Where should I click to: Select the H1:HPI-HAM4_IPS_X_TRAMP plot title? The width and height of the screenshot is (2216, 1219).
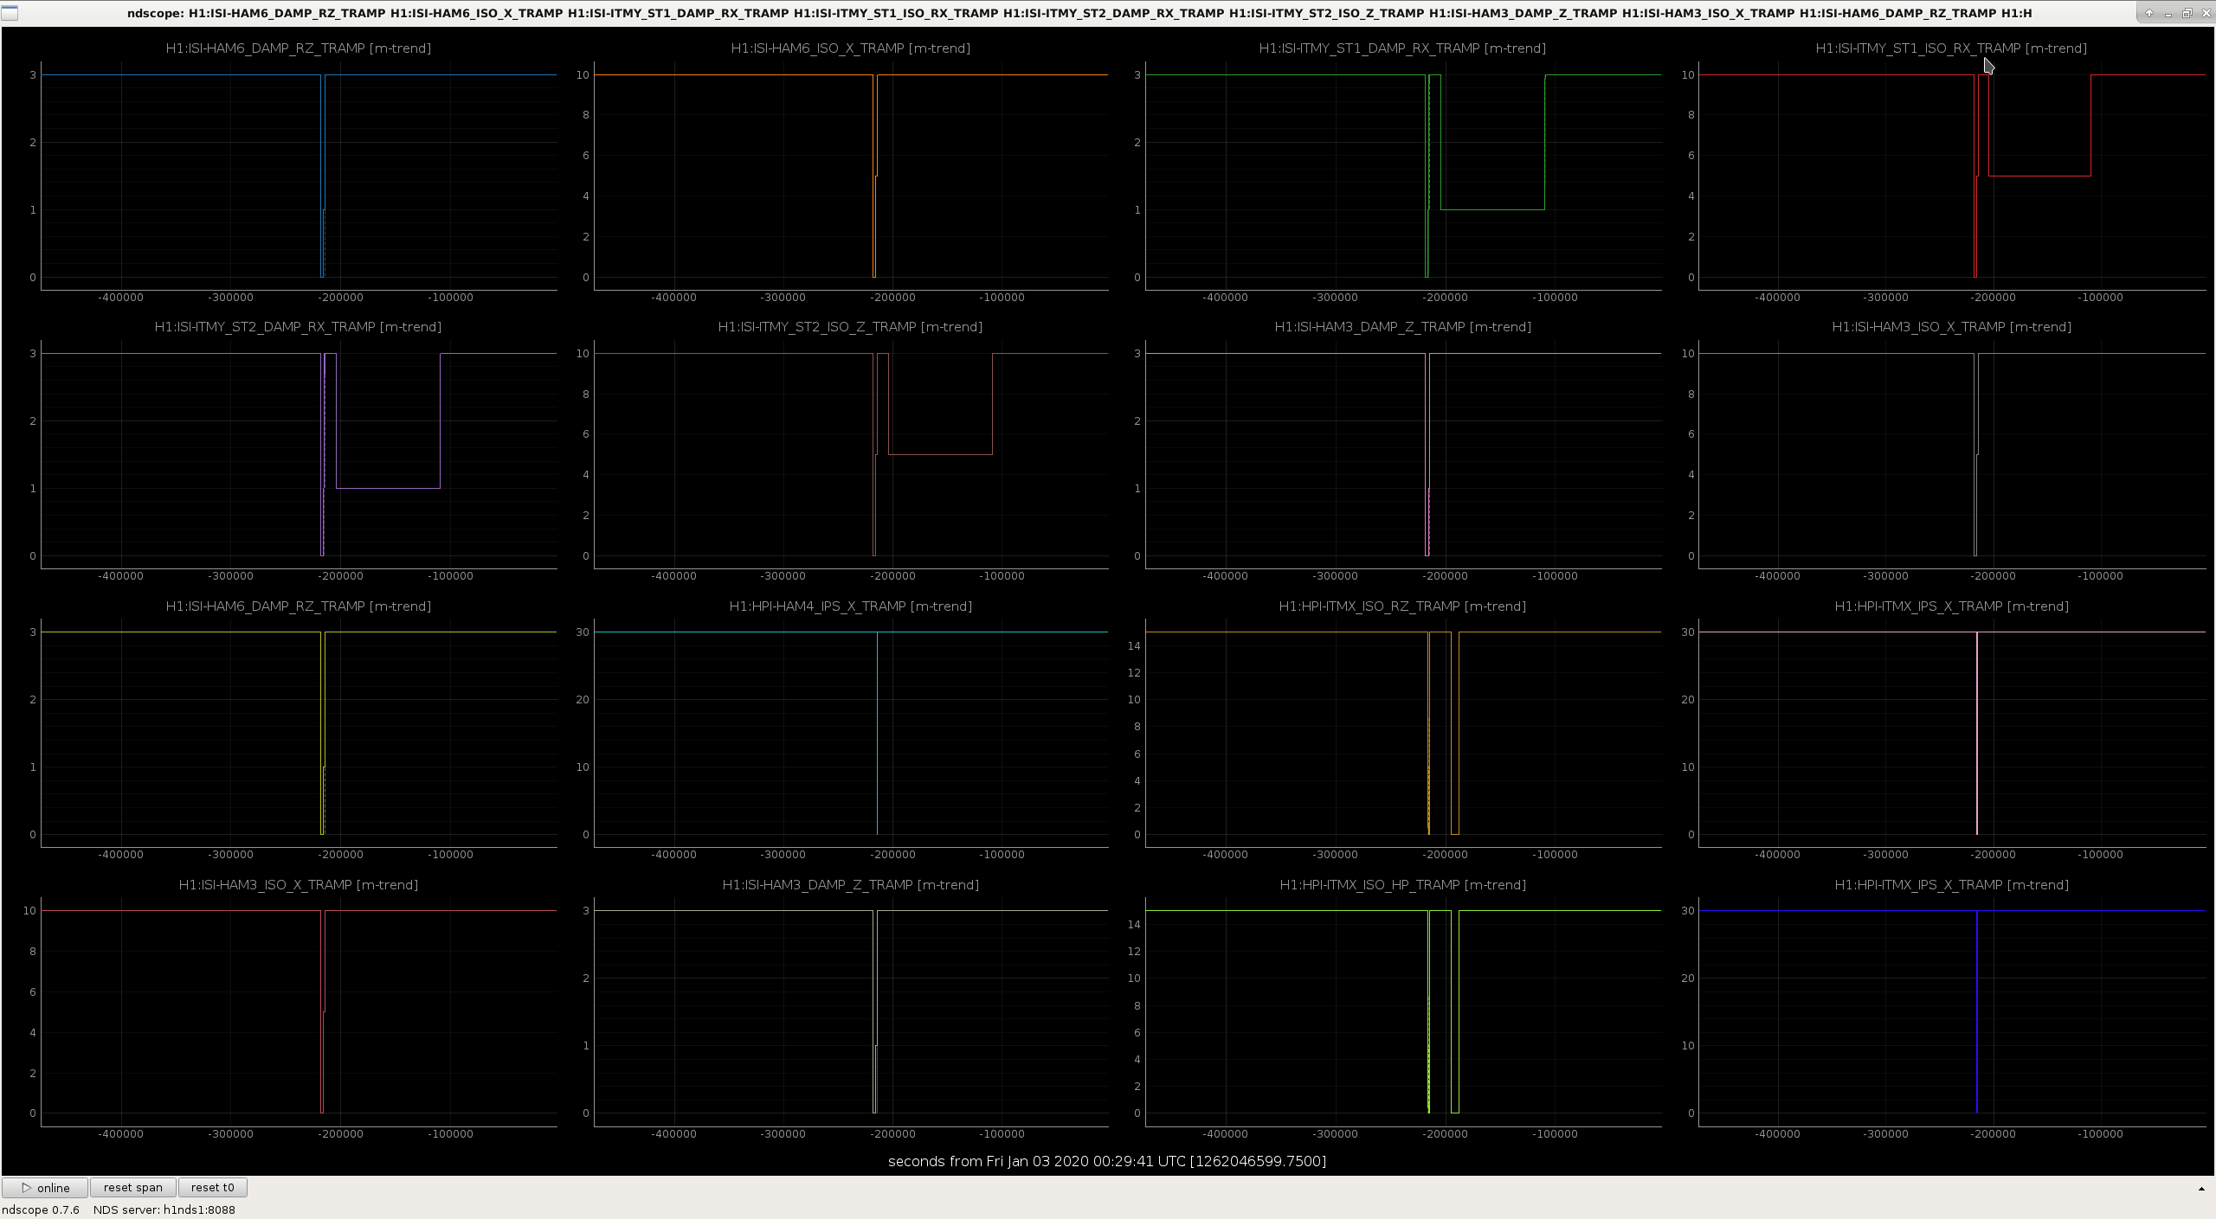[x=850, y=606]
